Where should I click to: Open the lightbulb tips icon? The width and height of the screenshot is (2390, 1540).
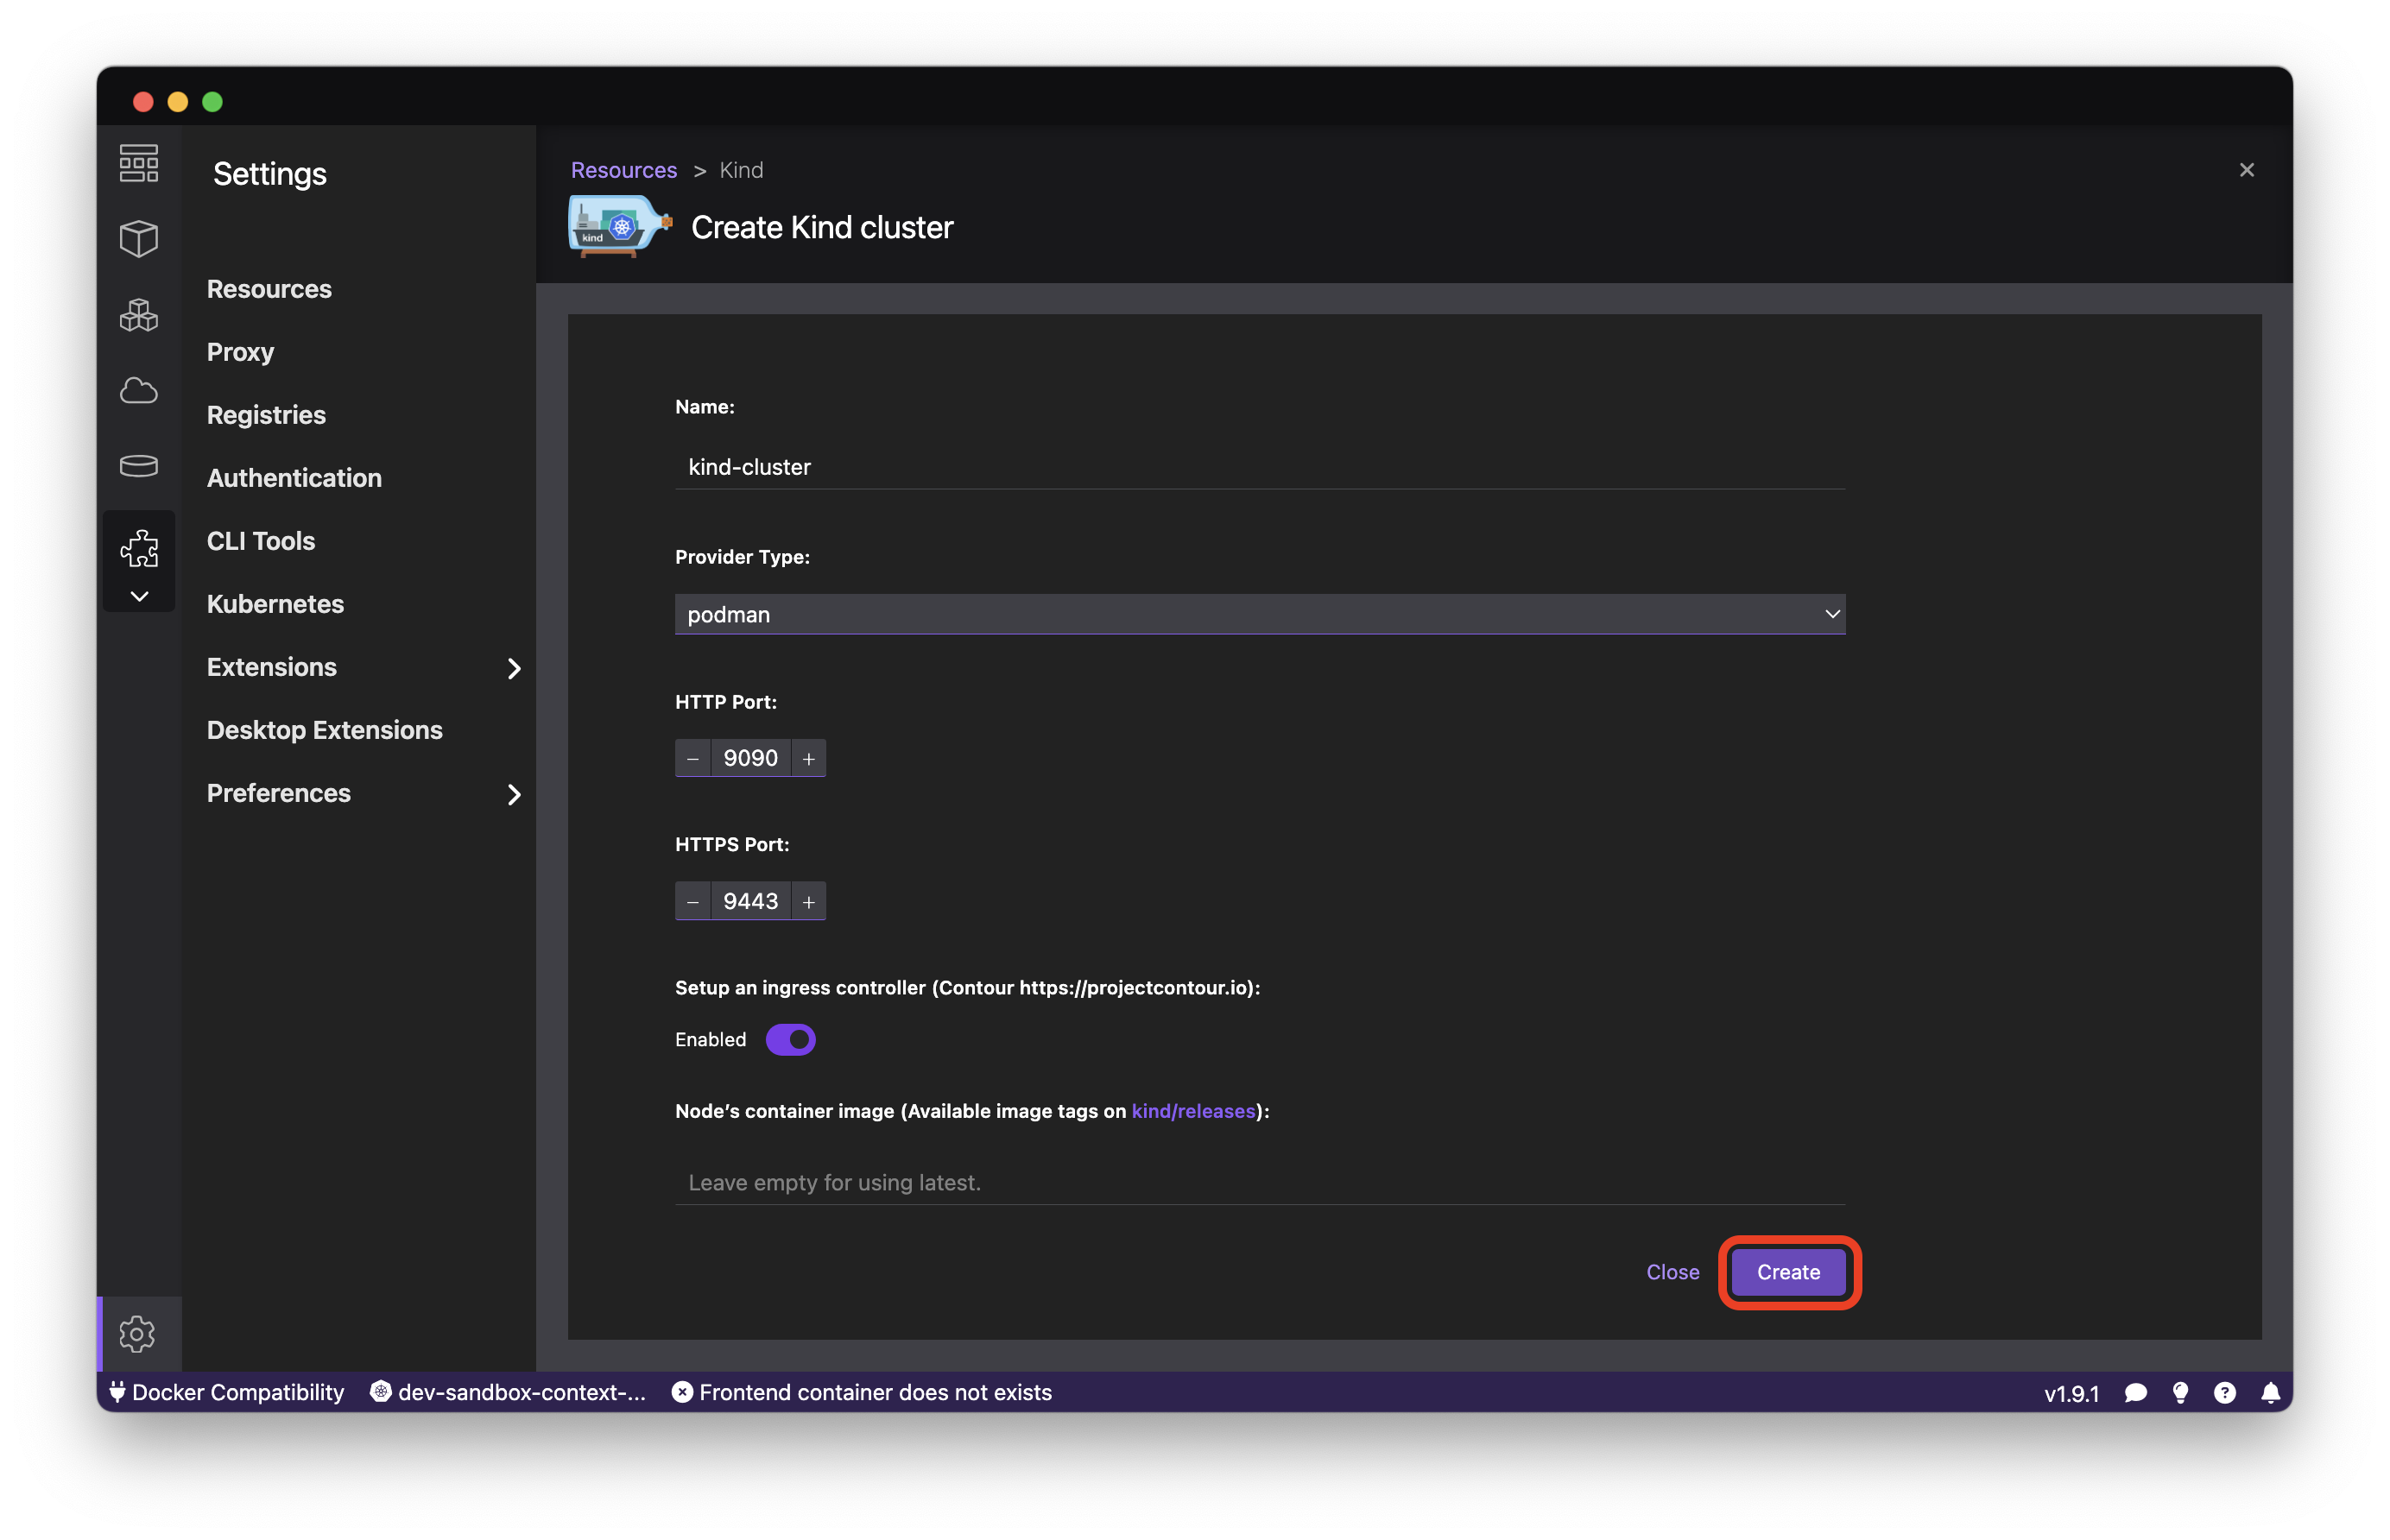(x=2180, y=1393)
